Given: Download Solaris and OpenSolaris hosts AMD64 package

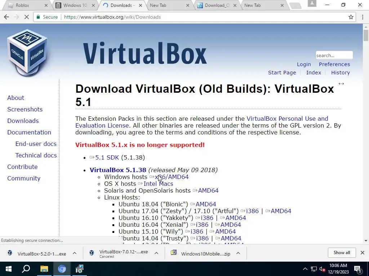Looking at the screenshot, I should (x=208, y=190).
